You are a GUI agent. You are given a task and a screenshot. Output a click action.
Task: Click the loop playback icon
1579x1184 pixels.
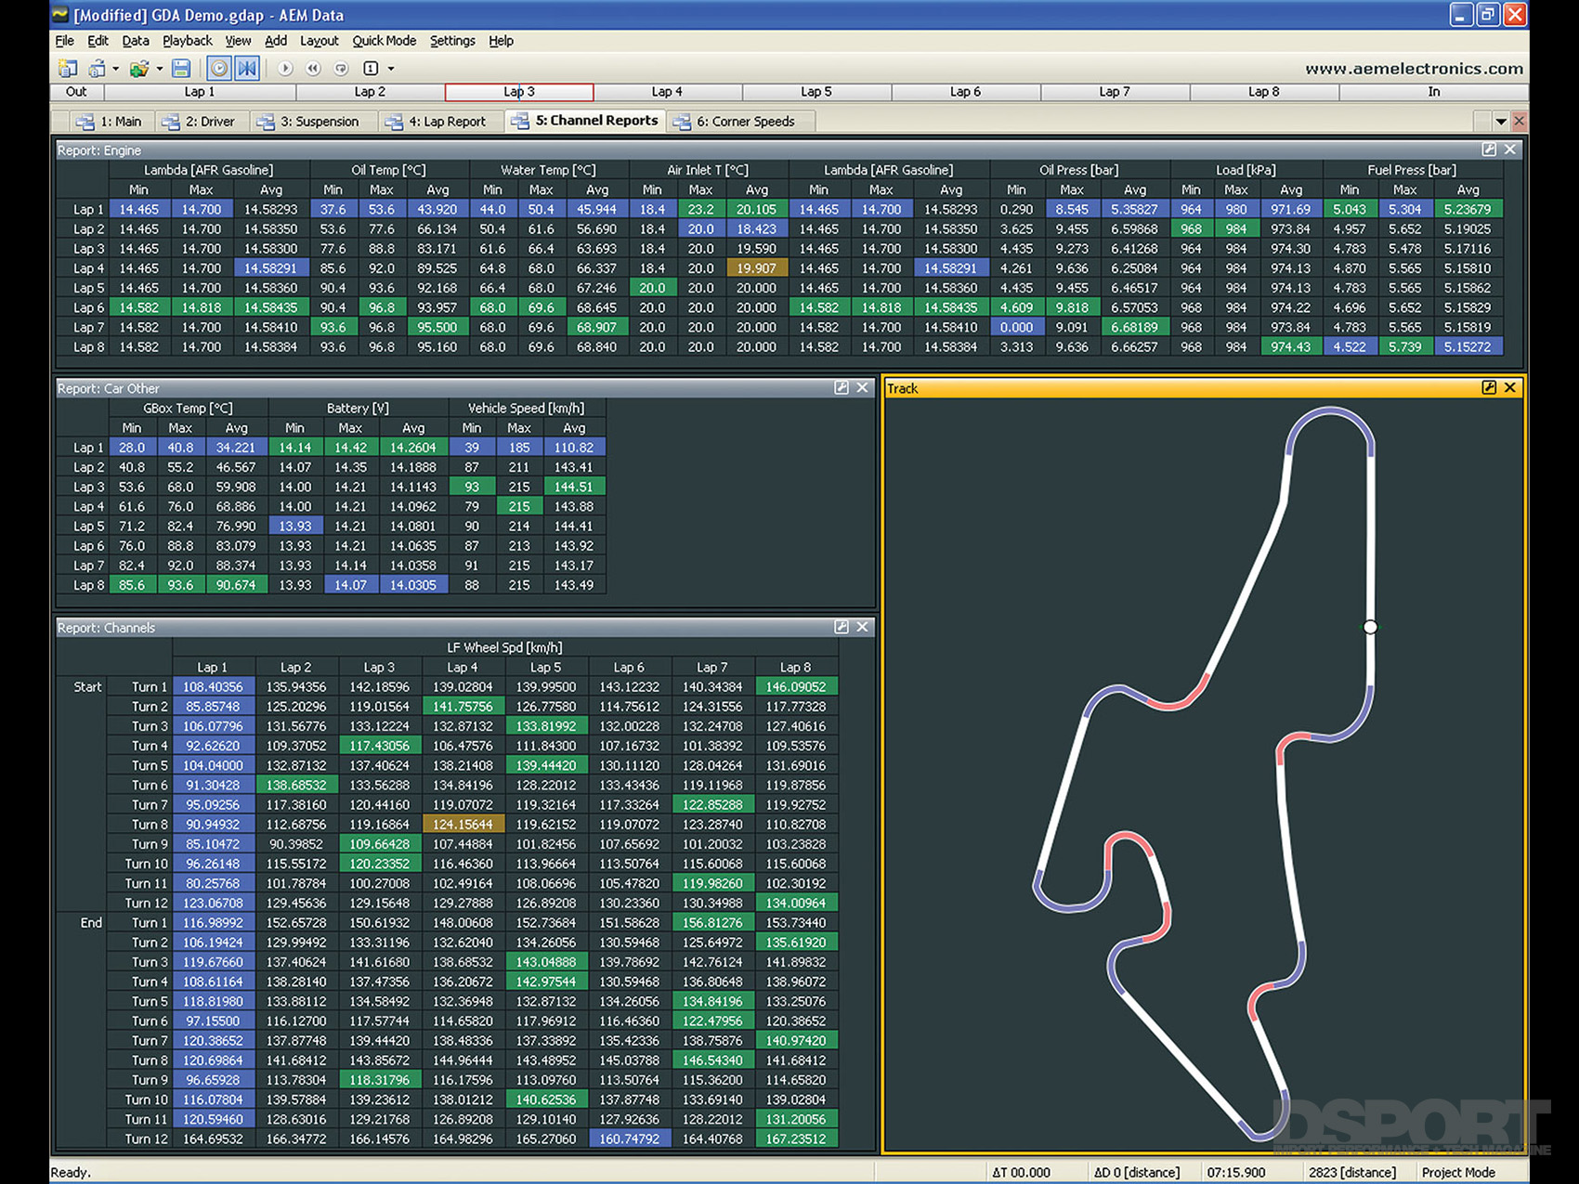click(341, 68)
